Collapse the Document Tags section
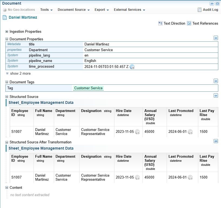The width and height of the screenshot is (221, 208). point(7,82)
